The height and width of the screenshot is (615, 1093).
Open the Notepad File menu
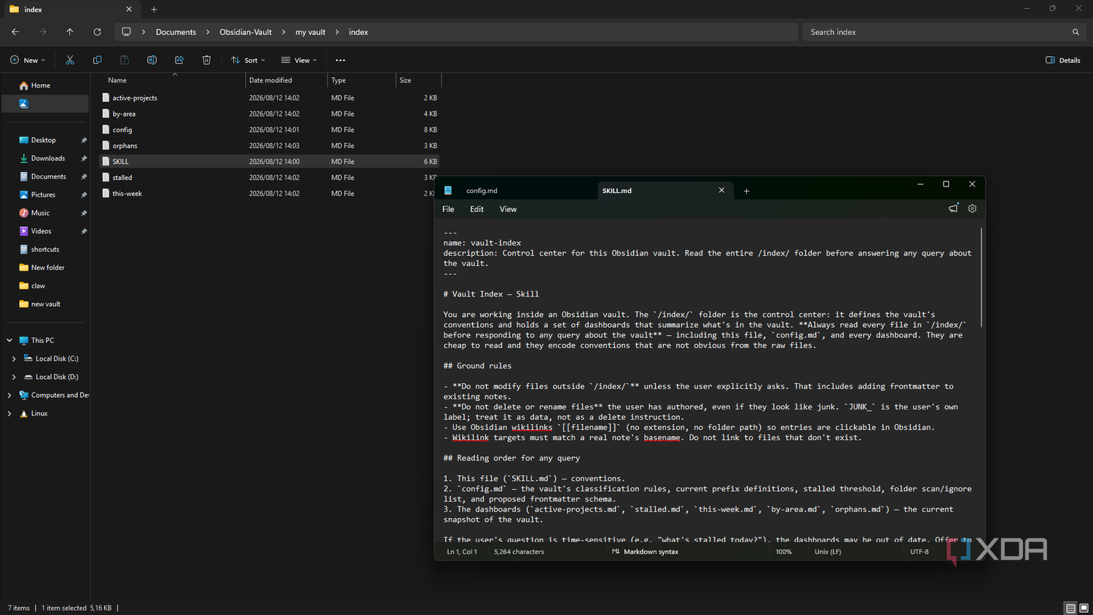pos(448,209)
